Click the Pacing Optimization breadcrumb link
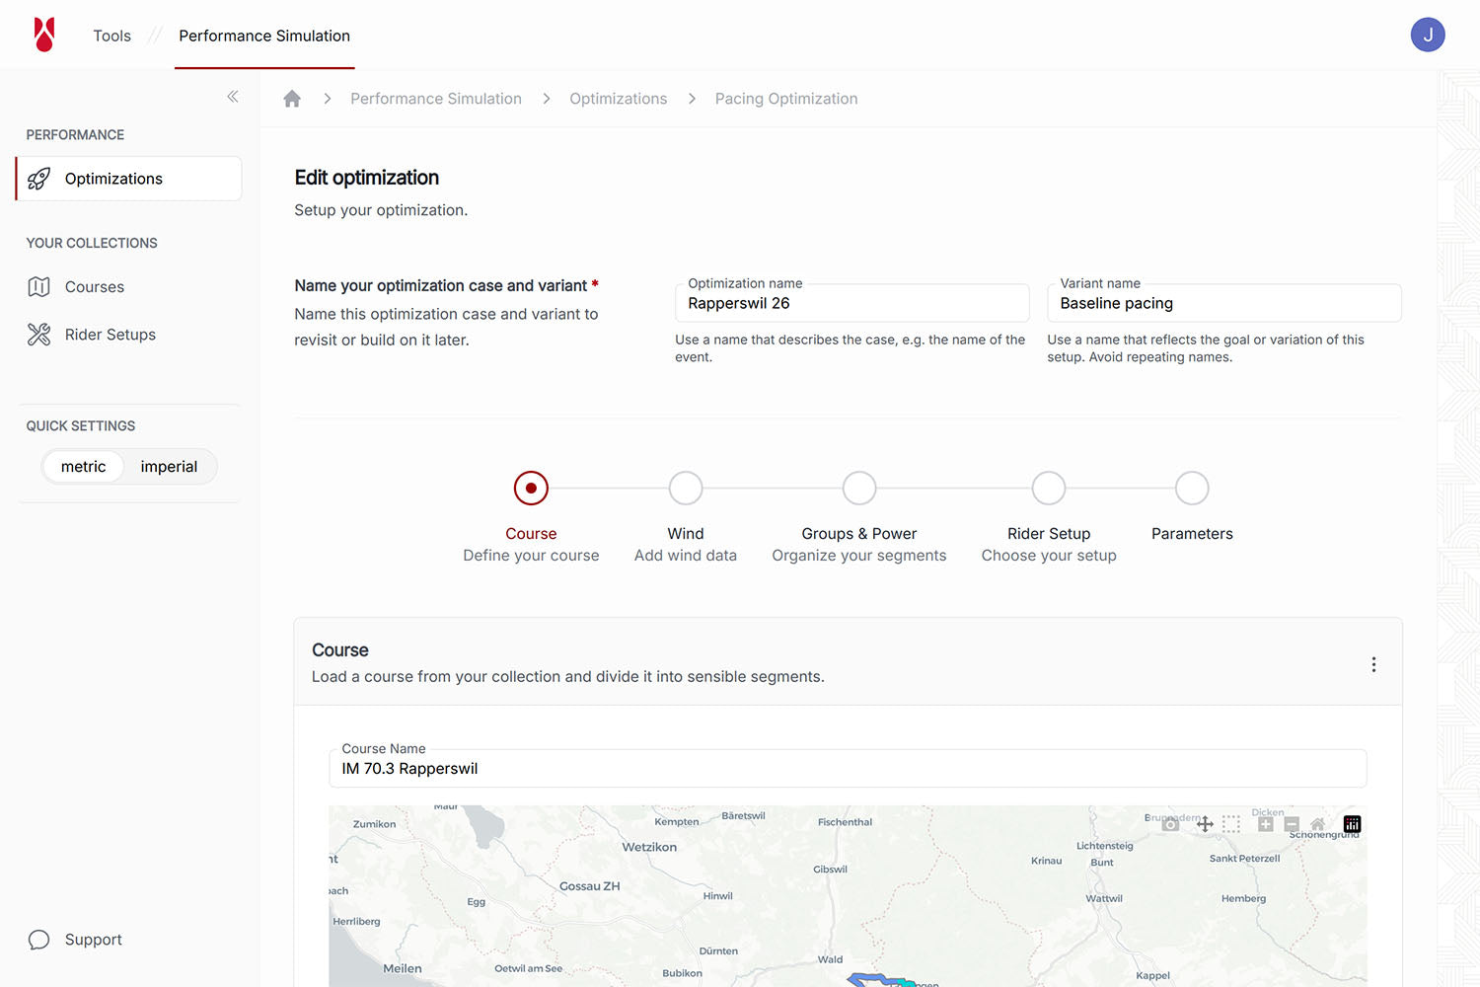This screenshot has height=987, width=1480. point(785,99)
